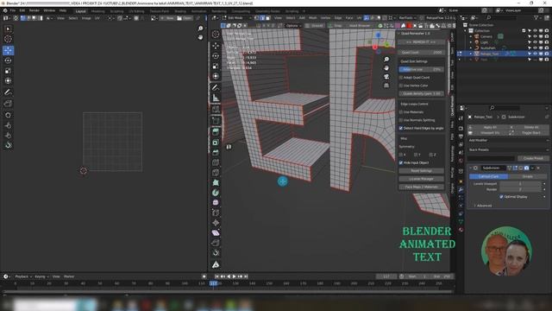Click Reset Settings button
Image resolution: width=552 pixels, height=311 pixels.
pyautogui.click(x=421, y=171)
